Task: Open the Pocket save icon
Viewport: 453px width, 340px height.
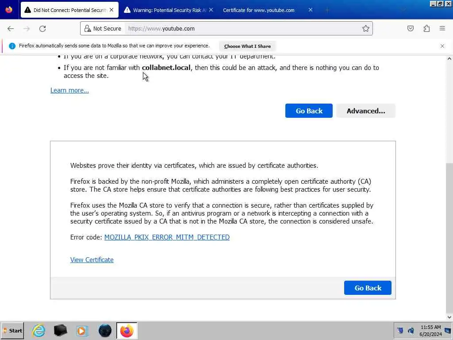Action: (410, 28)
